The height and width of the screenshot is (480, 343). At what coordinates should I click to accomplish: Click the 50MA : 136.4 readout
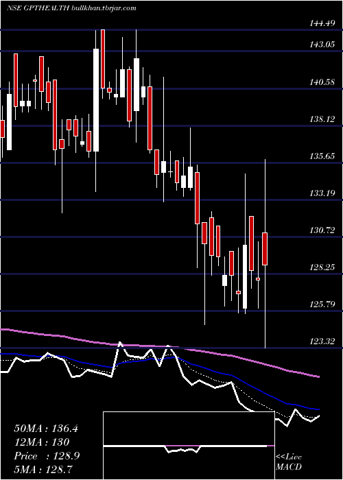click(x=46, y=429)
